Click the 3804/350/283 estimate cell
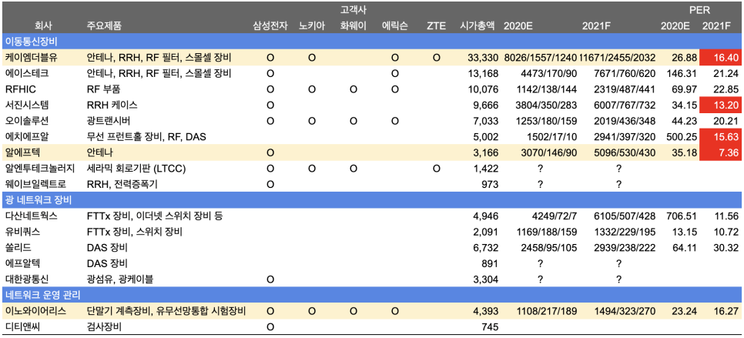Image resolution: width=744 pixels, height=338 pixels. [x=546, y=105]
